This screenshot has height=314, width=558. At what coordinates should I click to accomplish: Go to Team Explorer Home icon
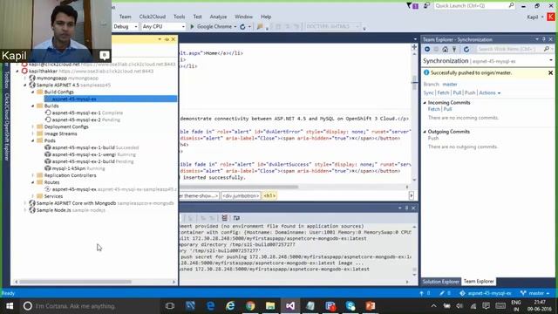tap(446, 49)
